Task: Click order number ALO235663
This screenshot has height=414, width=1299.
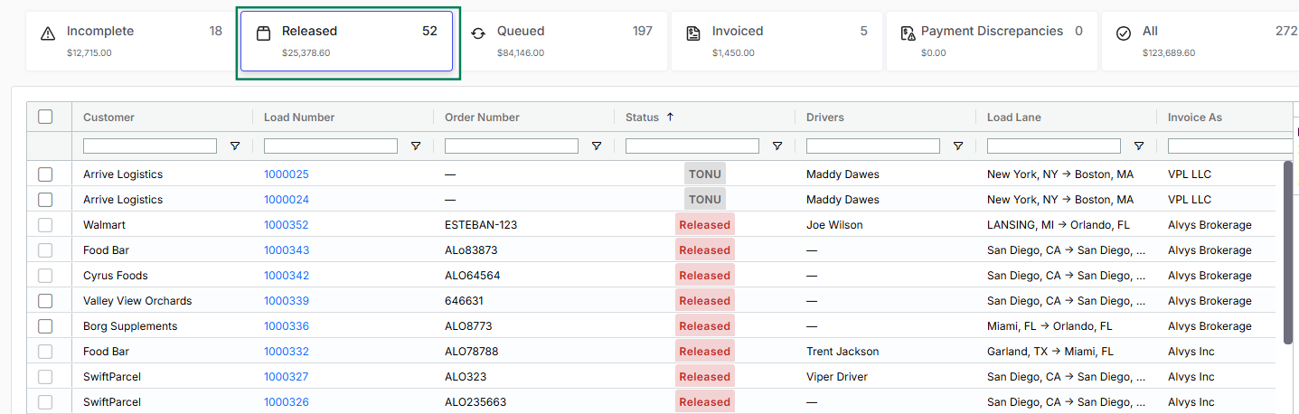Action: pos(475,402)
